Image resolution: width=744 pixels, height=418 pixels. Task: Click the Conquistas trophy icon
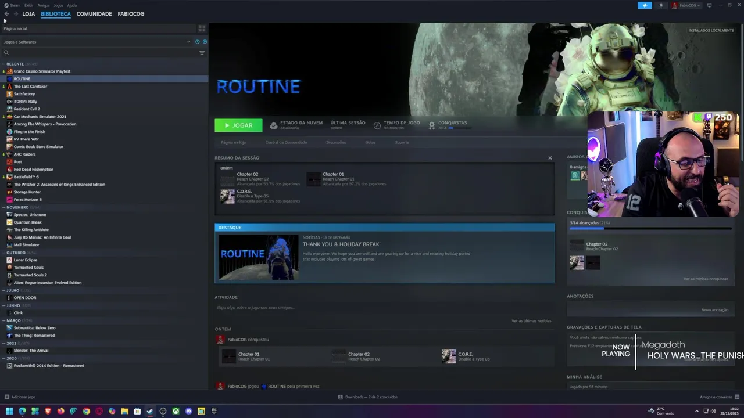tap(432, 125)
